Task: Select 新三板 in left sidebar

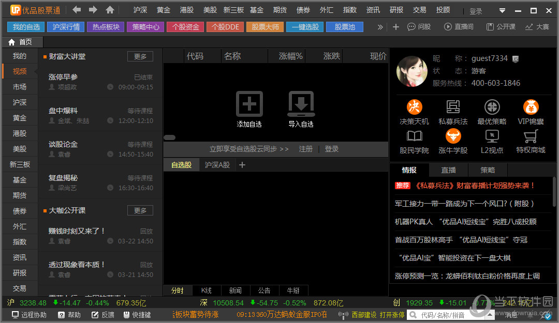Action: (20, 164)
